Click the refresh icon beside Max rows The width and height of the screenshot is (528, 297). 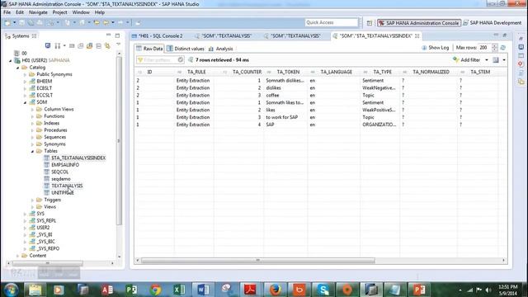[x=502, y=48]
